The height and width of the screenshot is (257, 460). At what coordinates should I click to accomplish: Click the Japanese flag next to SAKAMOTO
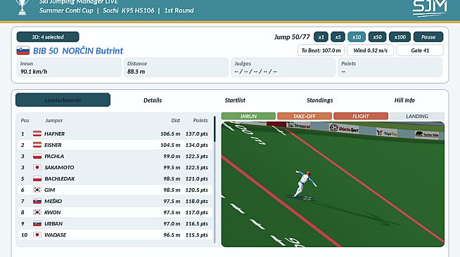(37, 167)
